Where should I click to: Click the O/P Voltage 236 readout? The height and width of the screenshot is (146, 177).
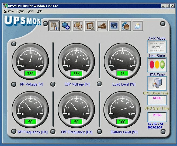[76, 74]
